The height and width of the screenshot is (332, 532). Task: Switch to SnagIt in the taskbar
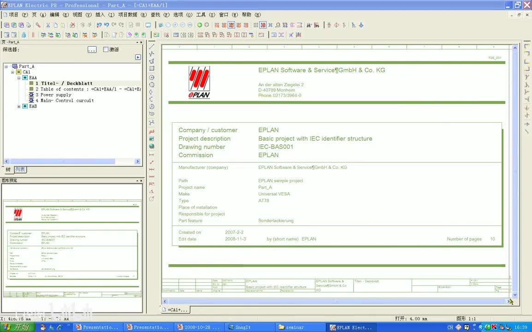[249, 327]
